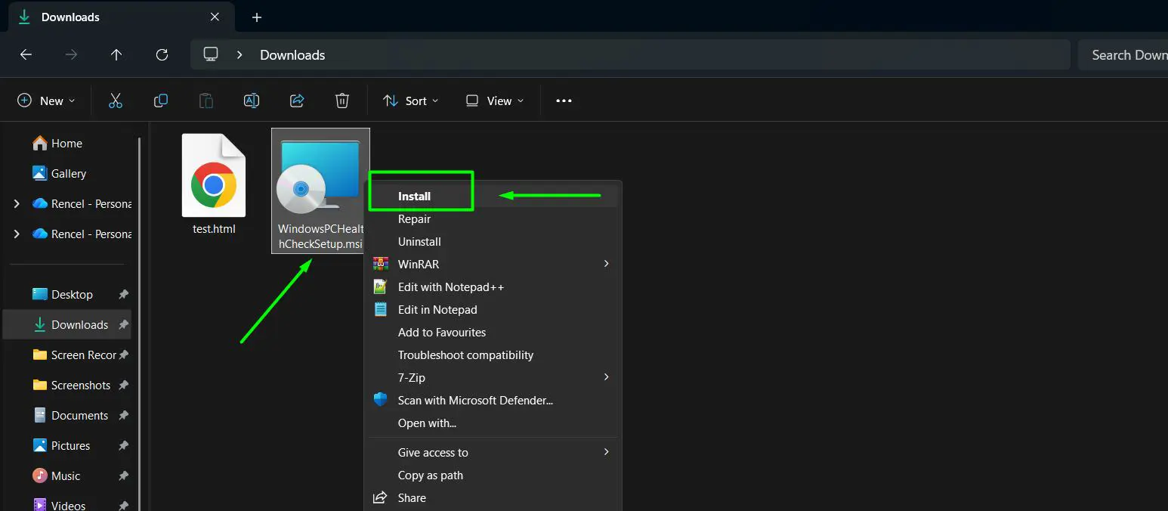Open the Sort dropdown
The image size is (1168, 511).
click(x=410, y=100)
